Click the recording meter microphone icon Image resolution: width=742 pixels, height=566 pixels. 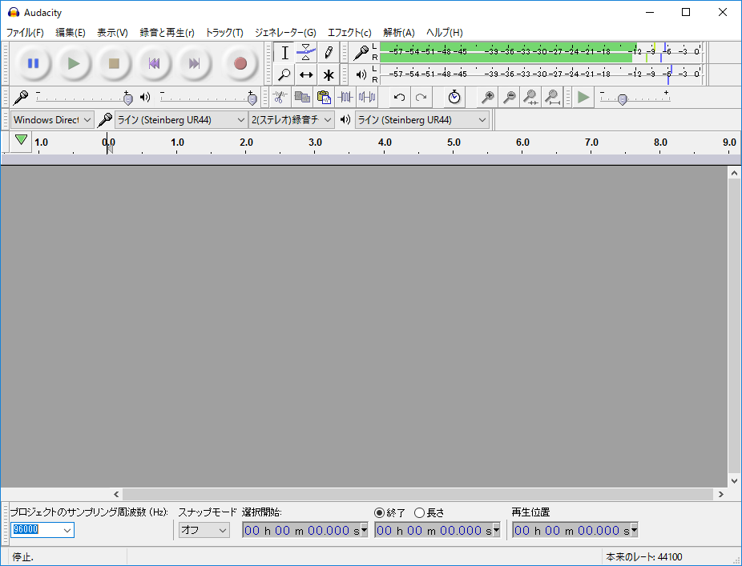click(361, 53)
